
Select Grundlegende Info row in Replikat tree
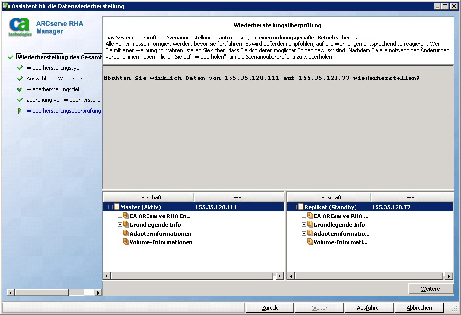pyautogui.click(x=339, y=225)
